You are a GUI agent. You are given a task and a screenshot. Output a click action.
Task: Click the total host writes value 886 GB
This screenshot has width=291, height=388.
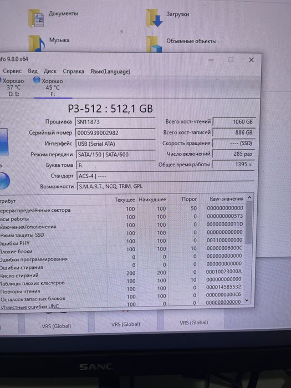pyautogui.click(x=234, y=132)
